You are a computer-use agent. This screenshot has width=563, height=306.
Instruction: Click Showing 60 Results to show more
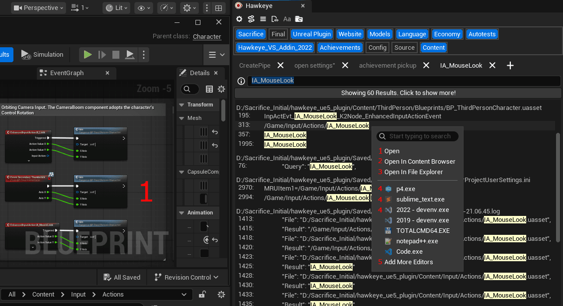coord(398,93)
